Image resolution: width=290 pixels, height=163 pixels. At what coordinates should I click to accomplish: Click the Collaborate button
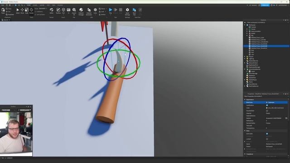(x=265, y=5)
